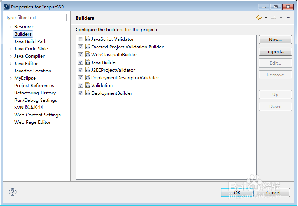Open the Back history dropdown arrow
This screenshot has width=298, height=206.
pyautogui.click(x=266, y=18)
